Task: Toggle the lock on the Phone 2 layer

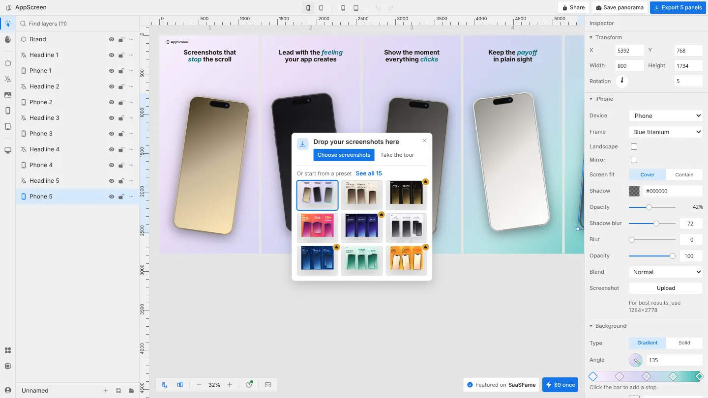Action: click(121, 102)
